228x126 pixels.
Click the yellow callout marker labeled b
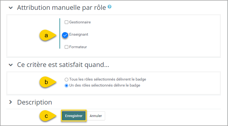pos(48,82)
